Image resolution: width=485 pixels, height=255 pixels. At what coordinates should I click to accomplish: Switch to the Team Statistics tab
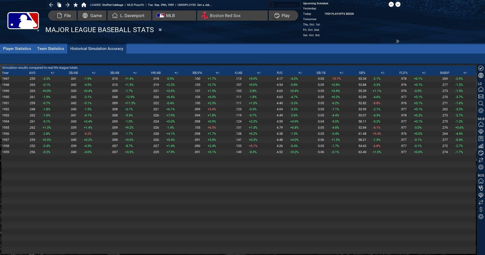point(51,49)
